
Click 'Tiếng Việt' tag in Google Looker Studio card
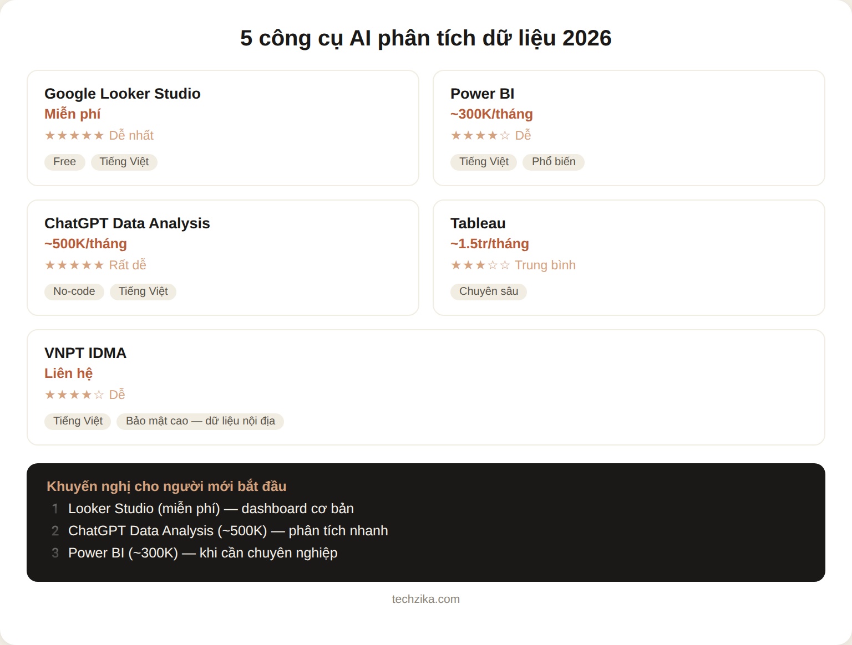click(x=124, y=162)
